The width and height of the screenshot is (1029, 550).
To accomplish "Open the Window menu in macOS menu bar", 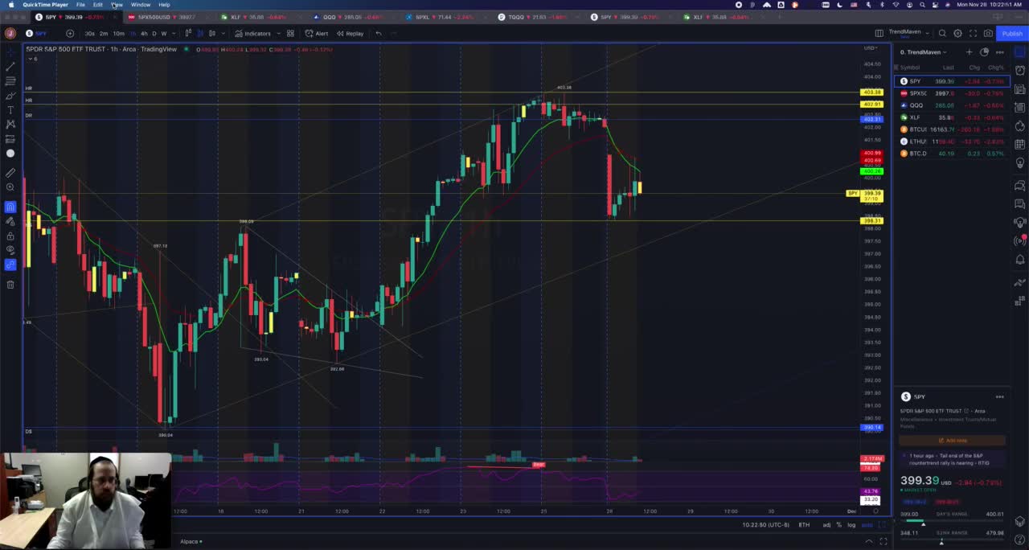I will click(141, 5).
